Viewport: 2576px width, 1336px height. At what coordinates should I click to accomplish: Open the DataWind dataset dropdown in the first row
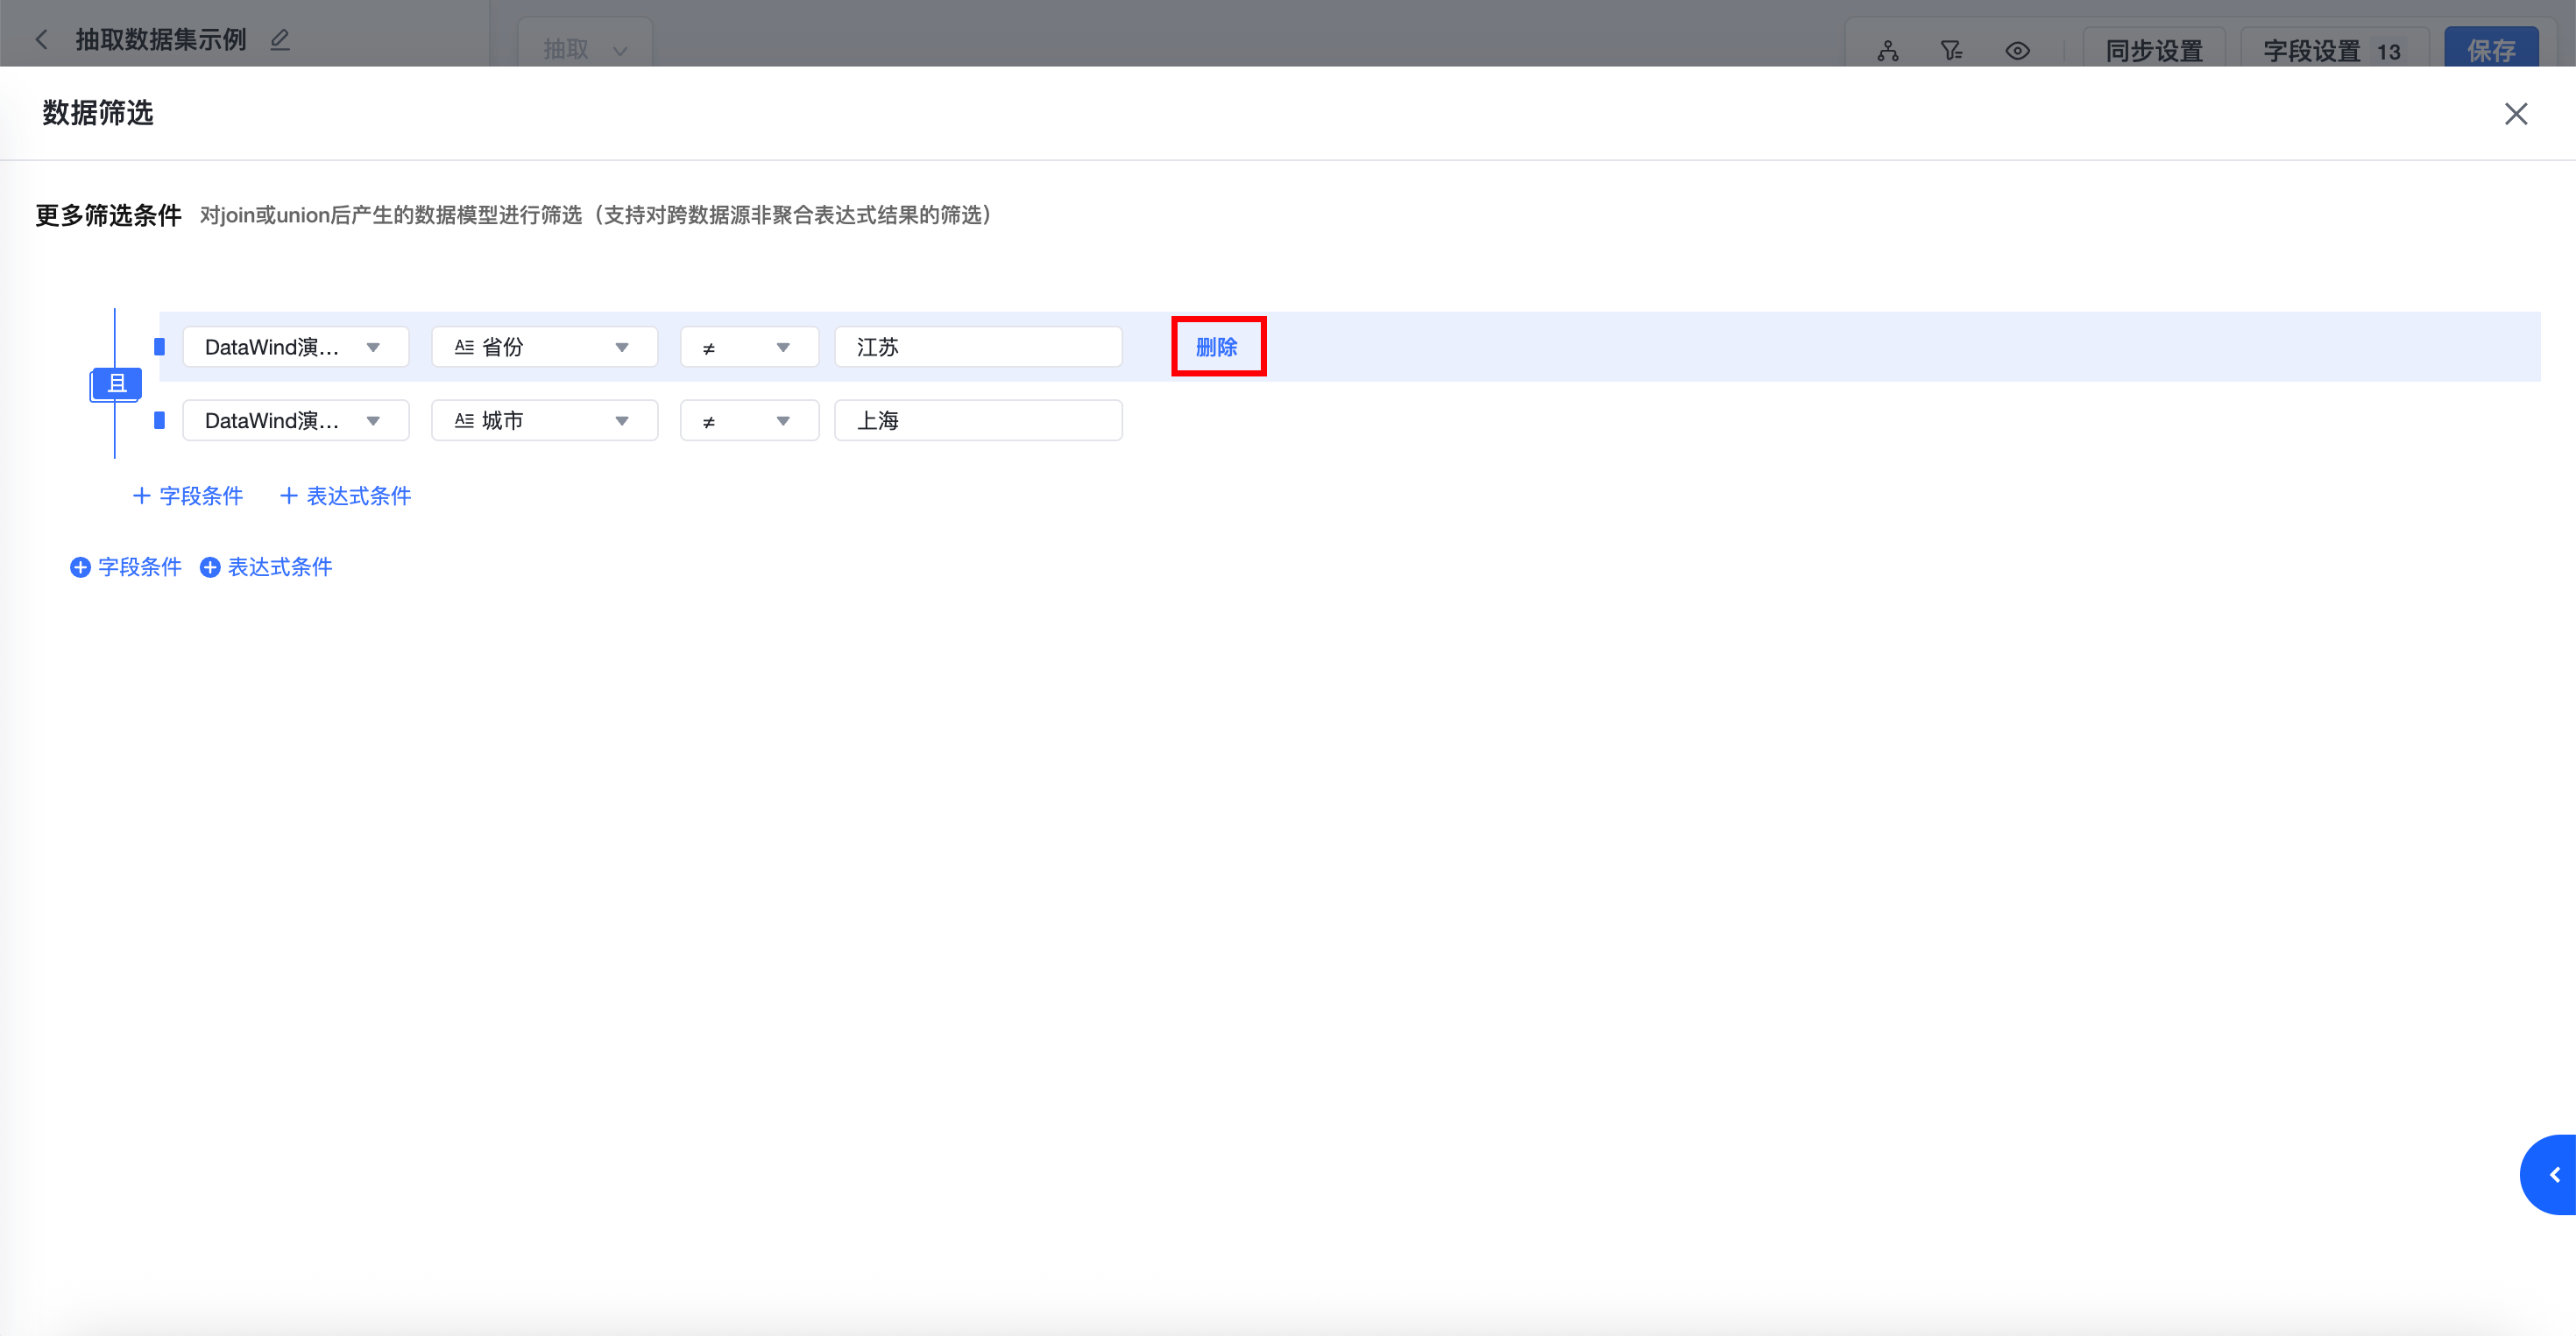click(295, 347)
